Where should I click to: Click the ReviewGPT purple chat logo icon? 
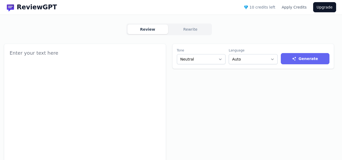click(x=10, y=7)
